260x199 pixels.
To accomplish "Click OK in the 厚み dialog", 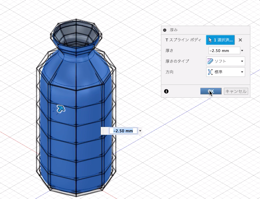I will point(211,91).
